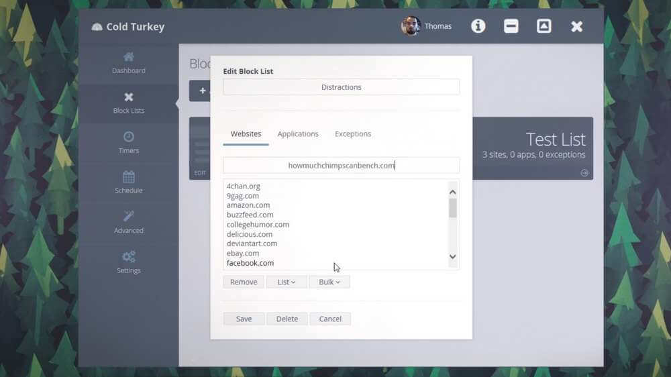Cancel editing the block list
671x377 pixels.
[330, 319]
